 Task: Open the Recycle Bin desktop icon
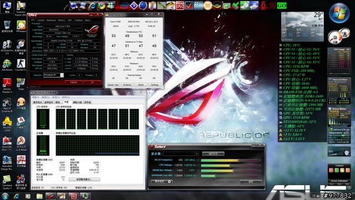pyautogui.click(x=7, y=26)
